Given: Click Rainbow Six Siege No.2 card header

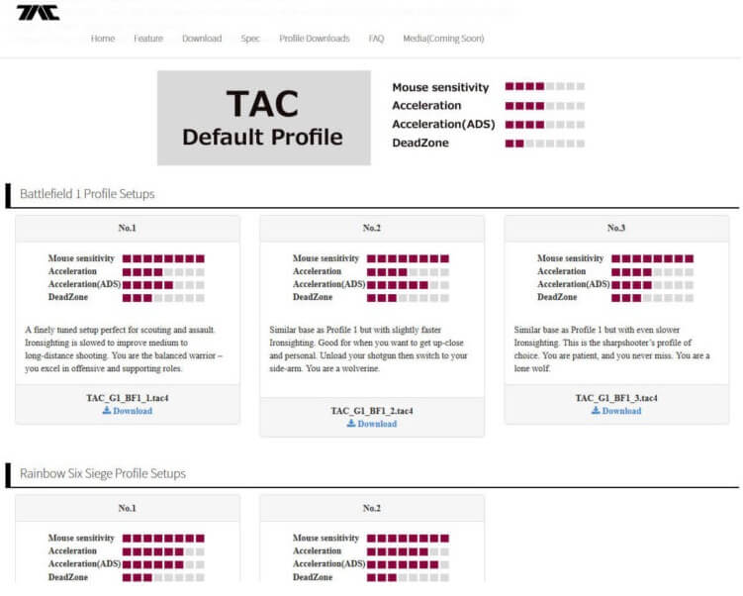Looking at the screenshot, I should tap(372, 508).
